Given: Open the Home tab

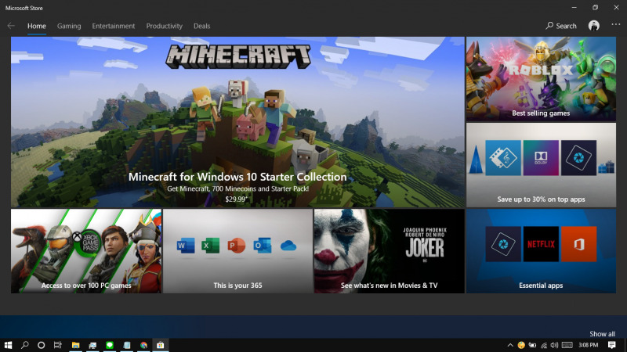Looking at the screenshot, I should (36, 26).
